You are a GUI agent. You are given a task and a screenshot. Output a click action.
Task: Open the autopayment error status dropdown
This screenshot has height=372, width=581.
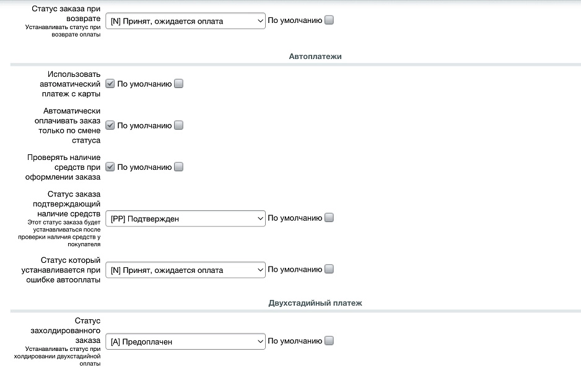(185, 270)
